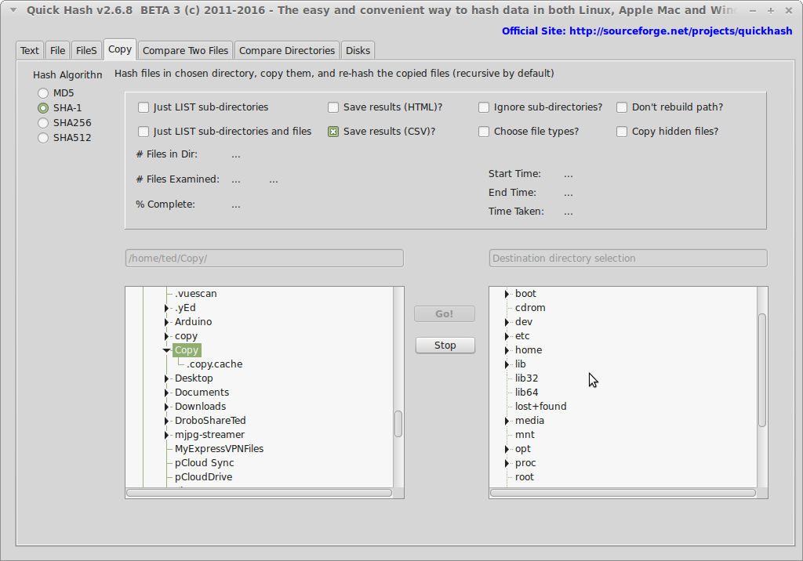Expand the .yEd folder in source tree
Image resolution: width=803 pixels, height=561 pixels.
pyautogui.click(x=166, y=308)
